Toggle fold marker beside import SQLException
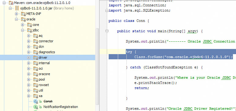 point(107,10)
